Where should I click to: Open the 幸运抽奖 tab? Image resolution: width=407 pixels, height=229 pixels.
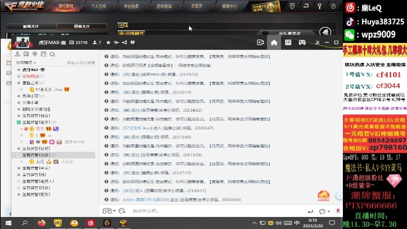point(131,6)
